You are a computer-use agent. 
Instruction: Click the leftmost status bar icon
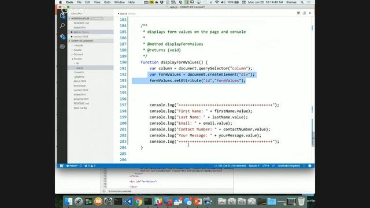point(62,166)
